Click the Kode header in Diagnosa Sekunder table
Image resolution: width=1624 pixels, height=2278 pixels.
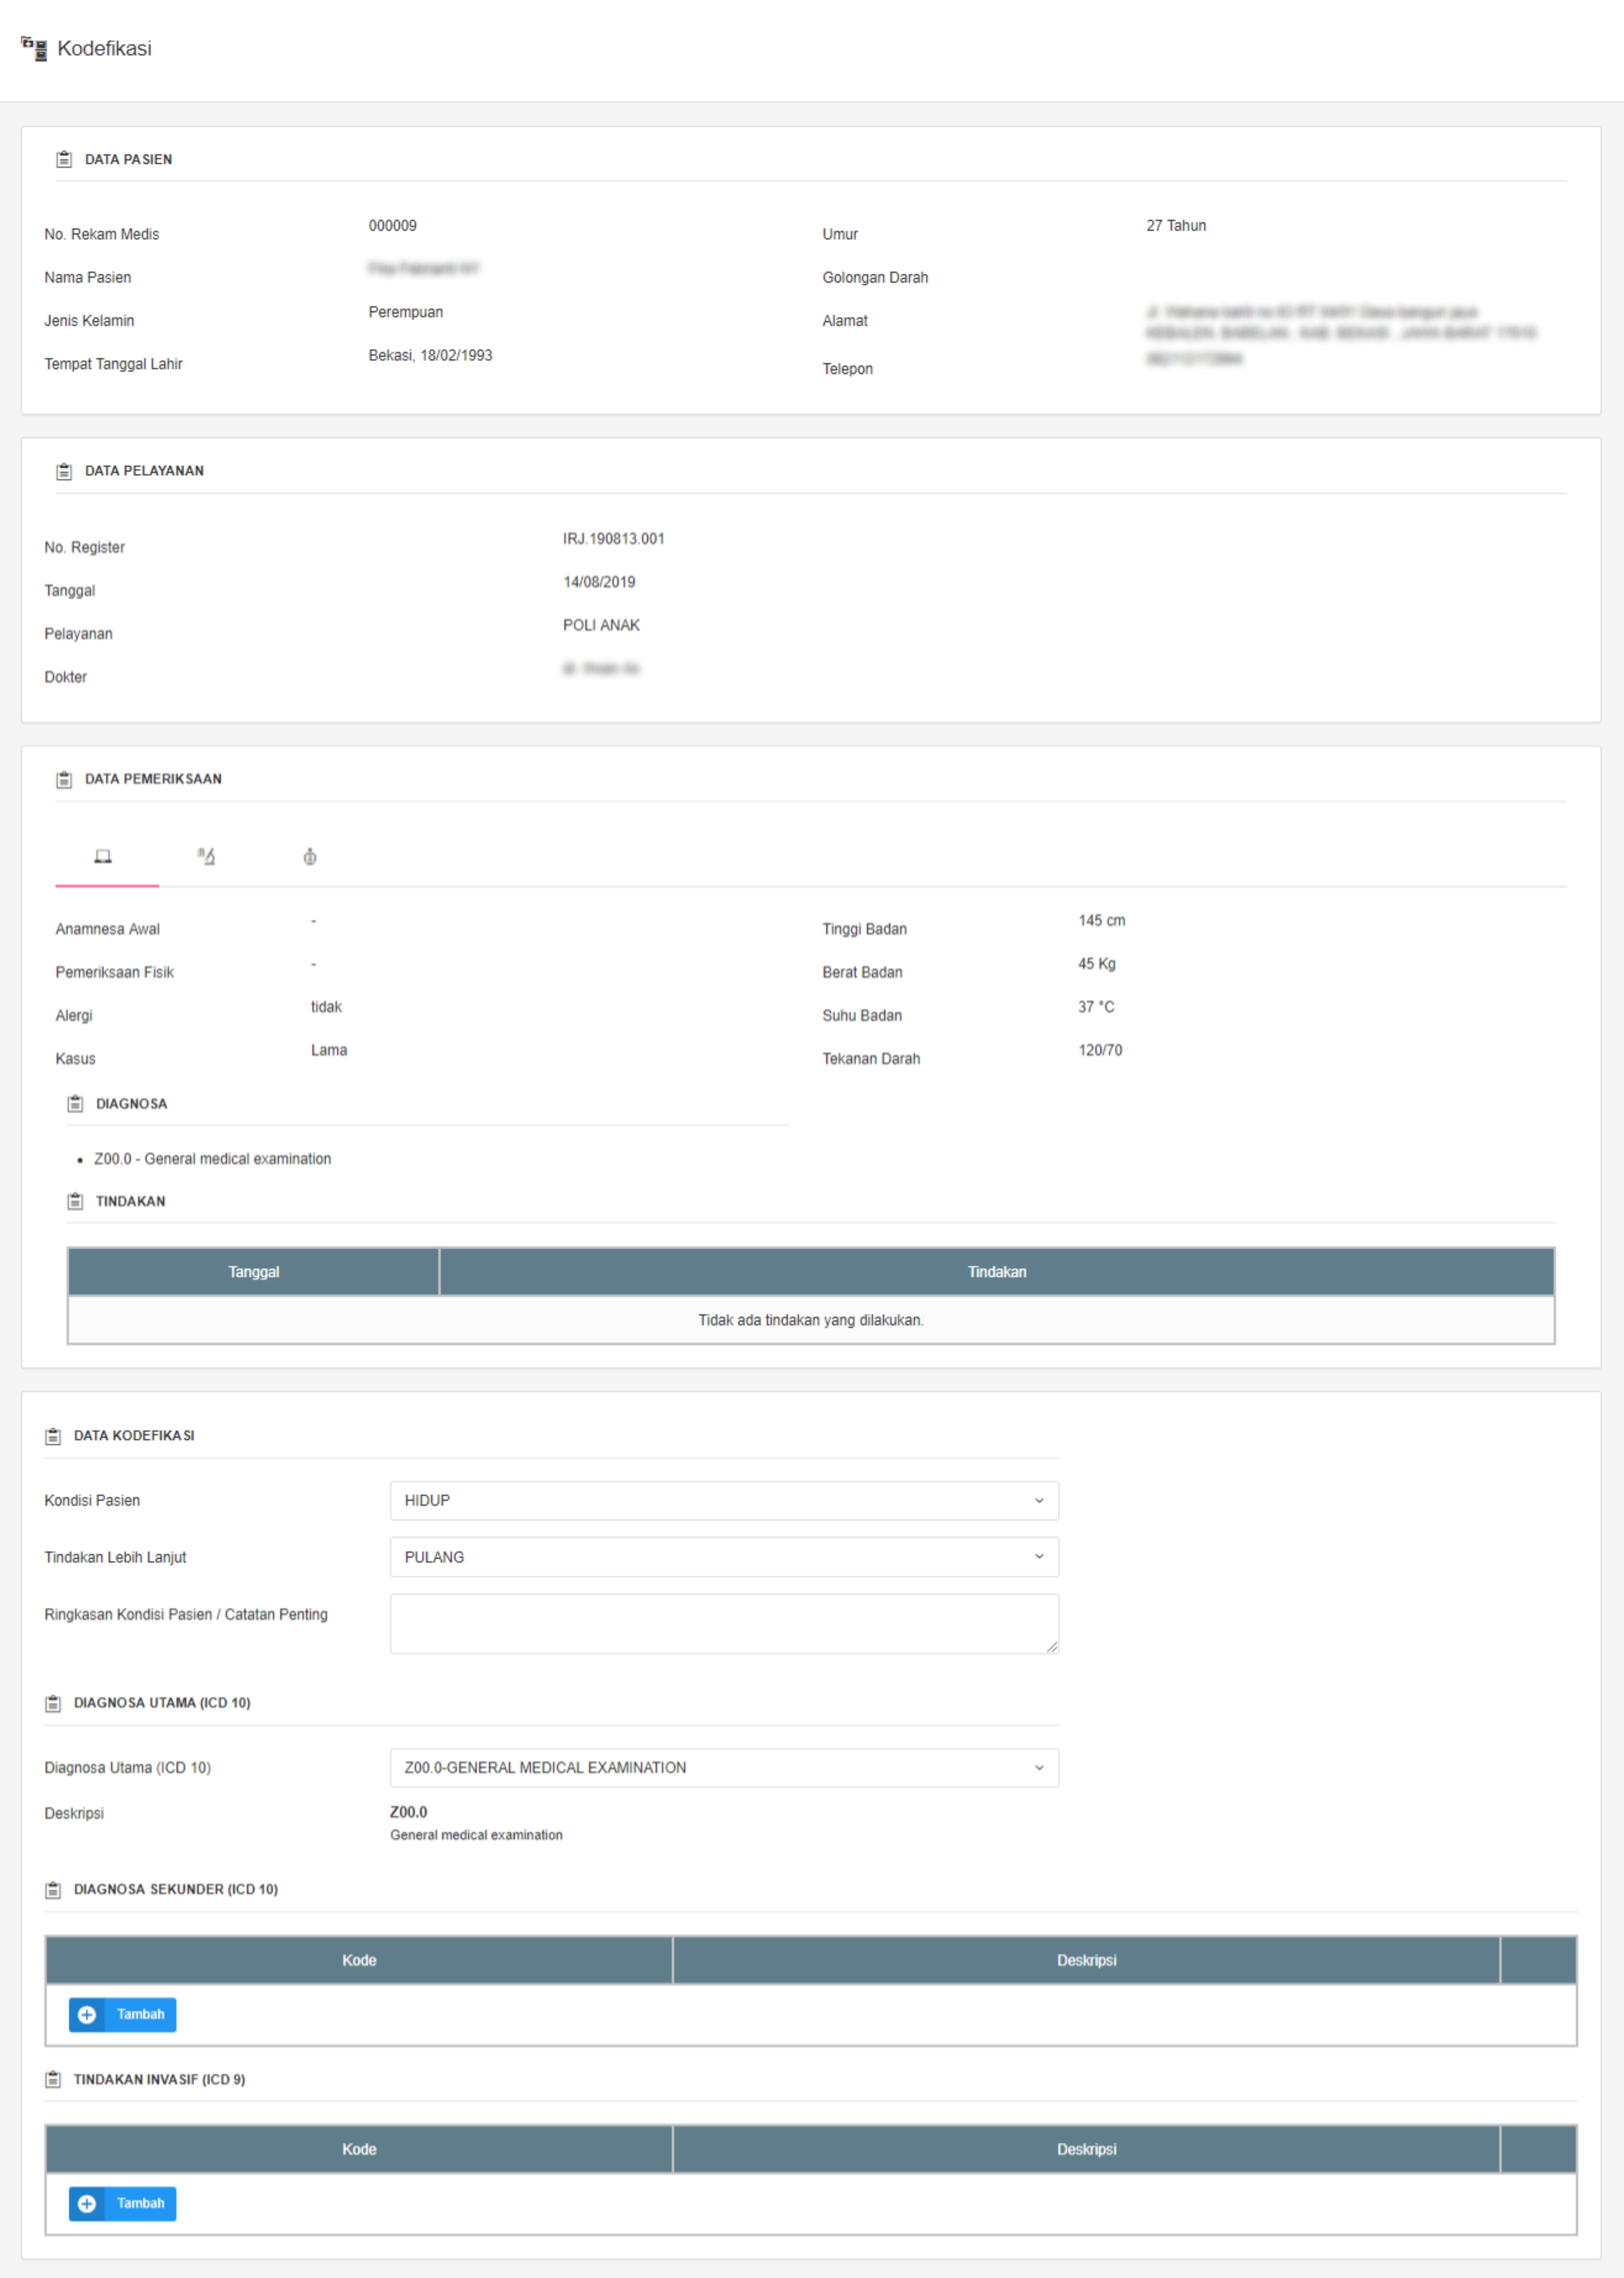[x=359, y=1960]
